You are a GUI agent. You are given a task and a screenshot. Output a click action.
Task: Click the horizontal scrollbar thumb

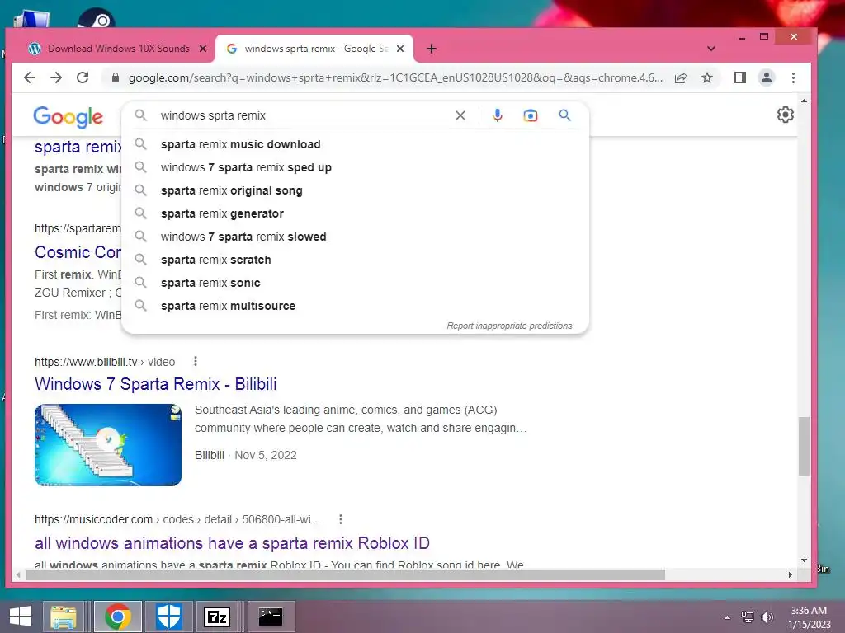coord(345,574)
